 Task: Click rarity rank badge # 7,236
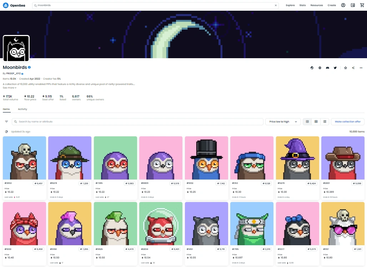pos(84,183)
